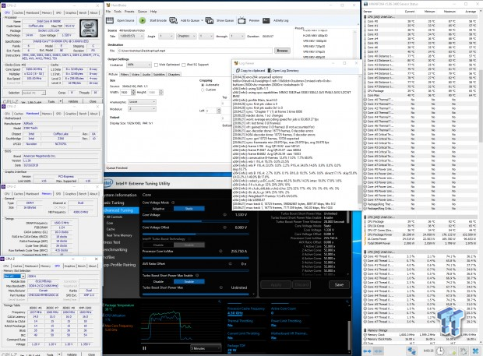Click the HWiNFO expand columns blue arrows icon
The height and width of the screenshot is (356, 483).
click(367, 351)
